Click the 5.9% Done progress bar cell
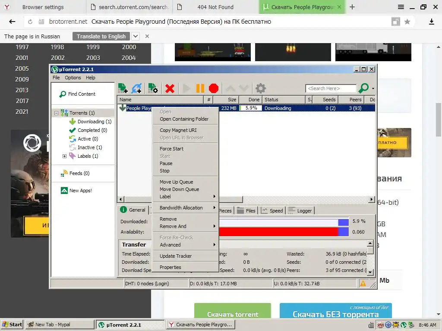The width and height of the screenshot is (442, 331). click(250, 108)
